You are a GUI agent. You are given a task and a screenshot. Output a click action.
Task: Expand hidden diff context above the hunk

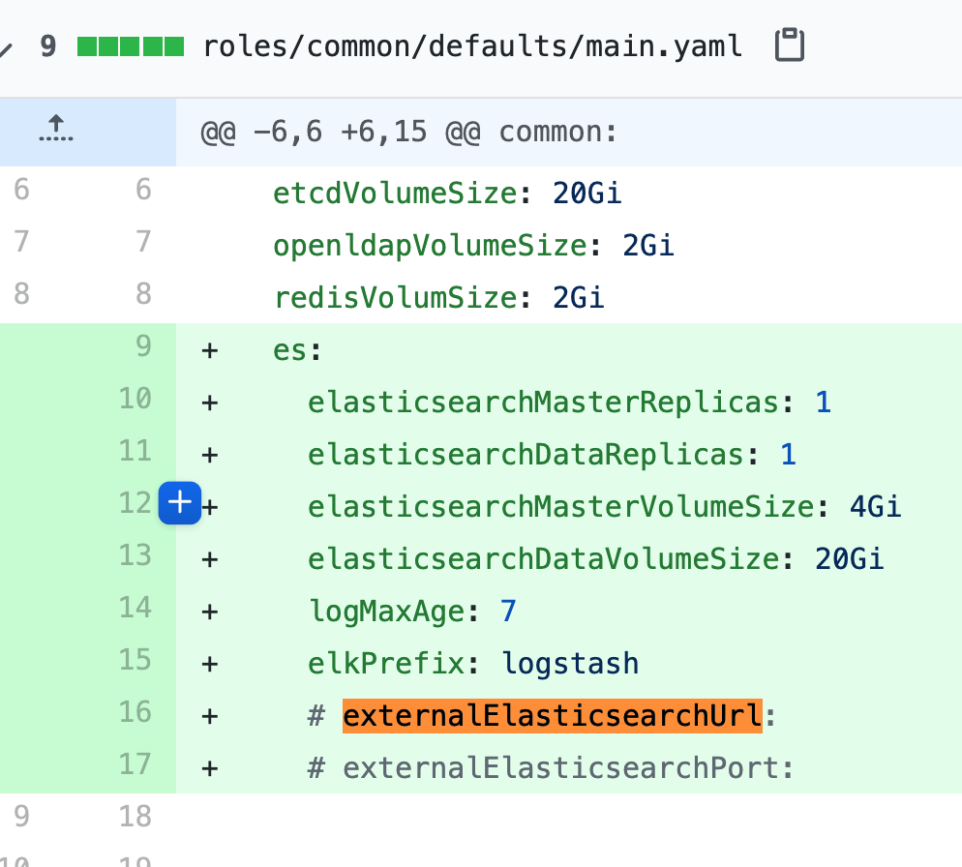point(55,131)
